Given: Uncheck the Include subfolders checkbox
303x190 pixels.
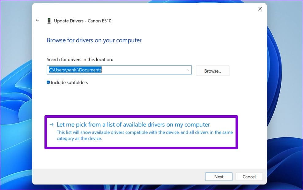Looking at the screenshot, I should click(x=48, y=82).
